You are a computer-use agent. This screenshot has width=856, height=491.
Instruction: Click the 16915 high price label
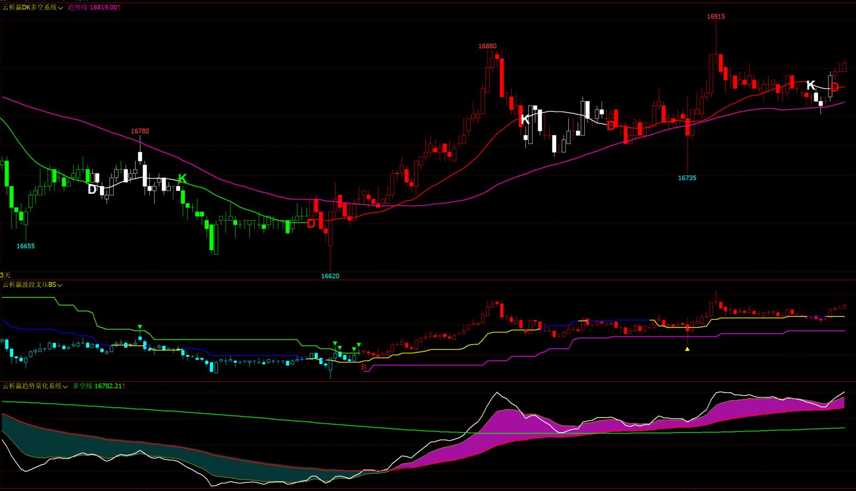pyautogui.click(x=715, y=16)
